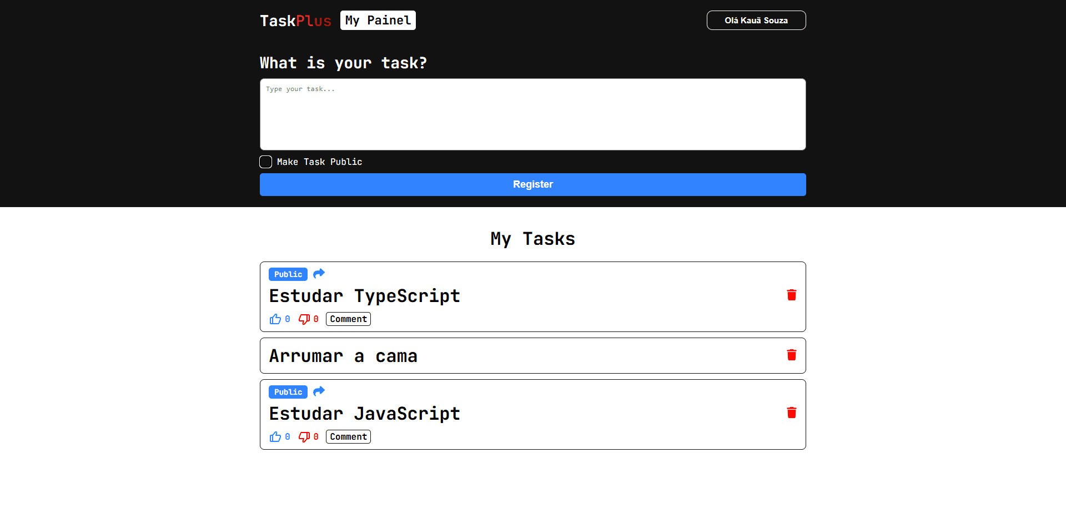Click the Public badge on Estudar JavaScript
The height and width of the screenshot is (528, 1066).
[x=288, y=392]
